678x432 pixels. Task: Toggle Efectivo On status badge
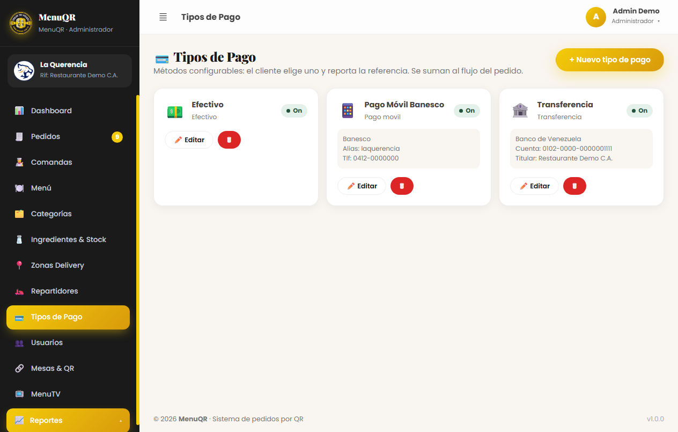point(294,111)
